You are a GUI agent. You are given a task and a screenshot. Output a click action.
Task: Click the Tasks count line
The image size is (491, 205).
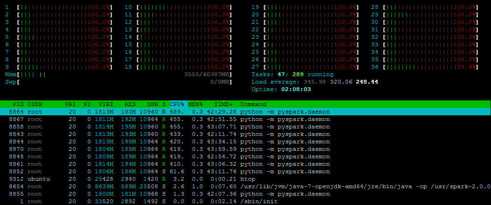293,74
